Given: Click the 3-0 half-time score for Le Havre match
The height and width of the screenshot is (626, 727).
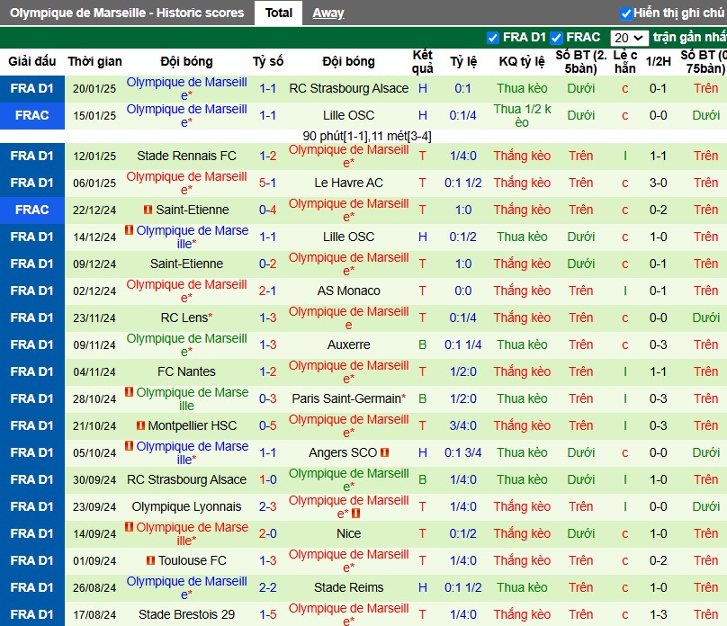Looking at the screenshot, I should [x=658, y=183].
